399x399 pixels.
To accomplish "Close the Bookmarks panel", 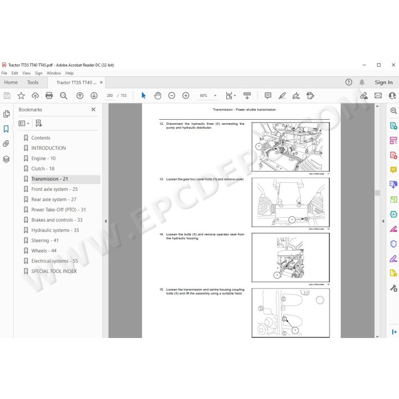I will pyautogui.click(x=93, y=109).
